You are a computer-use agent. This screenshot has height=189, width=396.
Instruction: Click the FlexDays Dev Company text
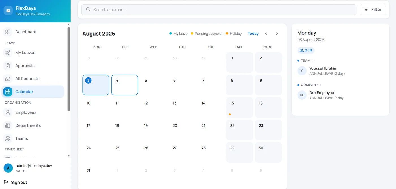[x=33, y=14]
